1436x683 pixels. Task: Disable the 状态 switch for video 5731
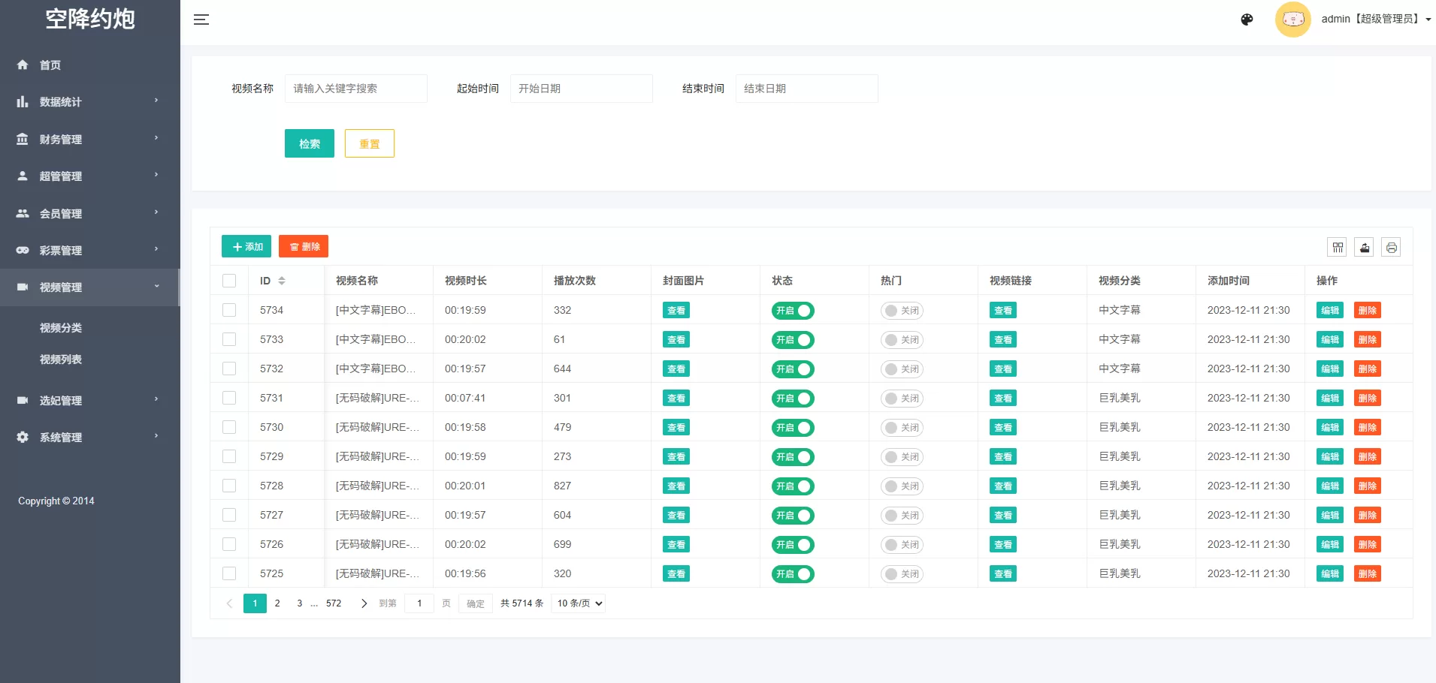793,398
